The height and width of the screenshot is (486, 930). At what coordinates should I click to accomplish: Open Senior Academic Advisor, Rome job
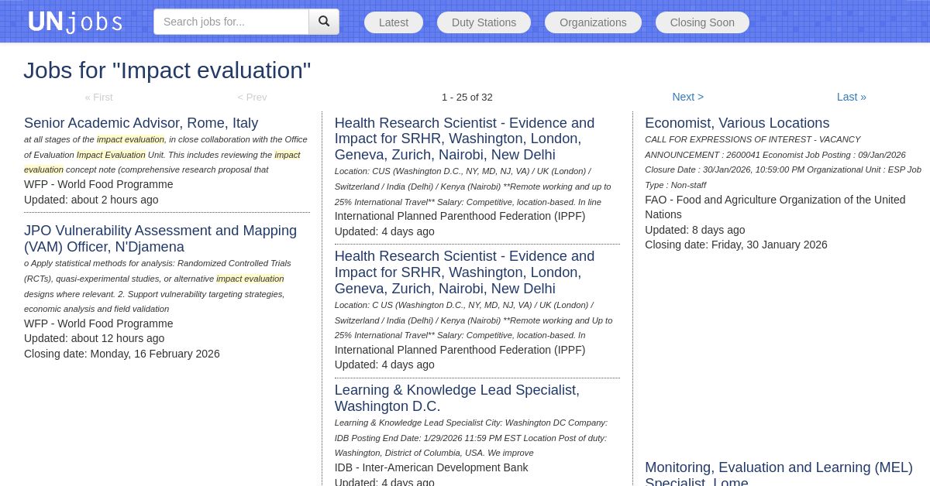pyautogui.click(x=141, y=123)
